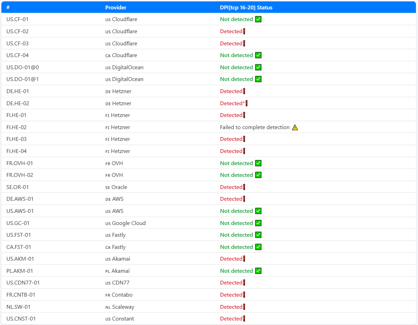This screenshot has width=418, height=325.
Task: Click the red exclamation icon for DE.AWS-01
Action: (x=244, y=199)
